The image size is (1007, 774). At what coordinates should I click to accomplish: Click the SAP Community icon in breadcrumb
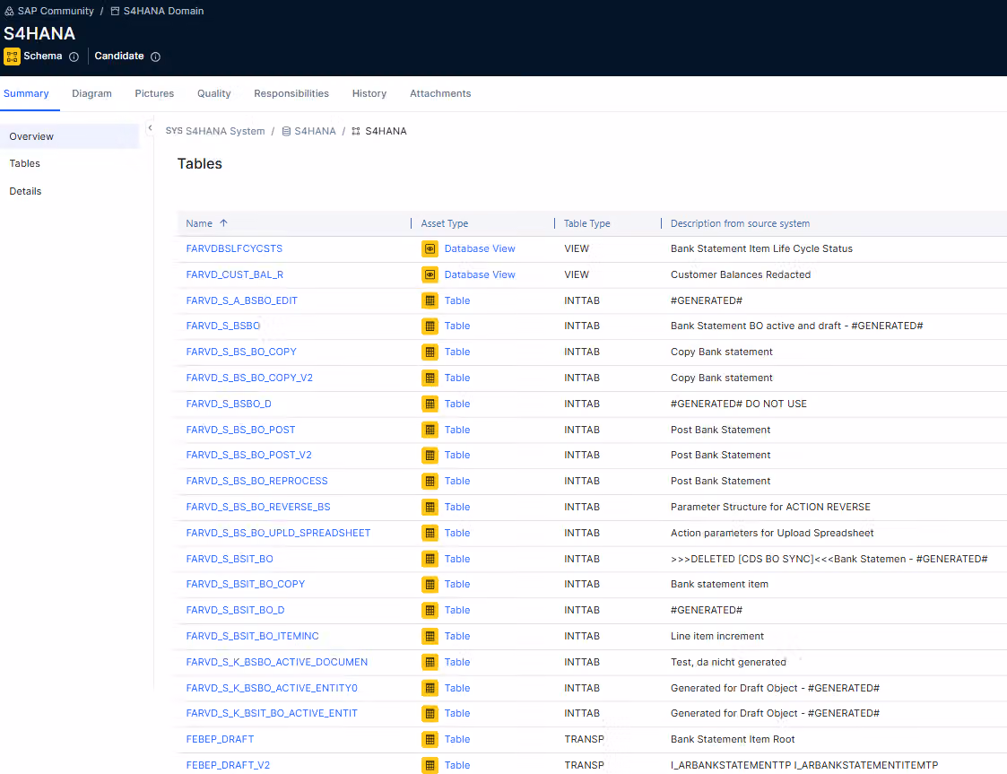click(9, 11)
